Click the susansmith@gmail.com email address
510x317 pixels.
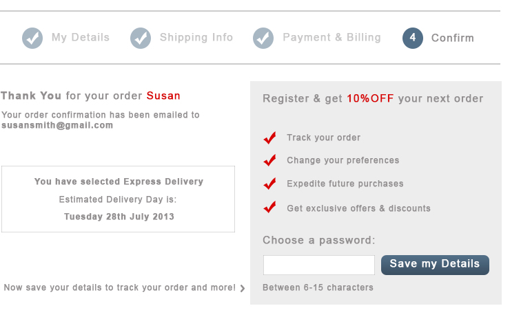pos(57,125)
